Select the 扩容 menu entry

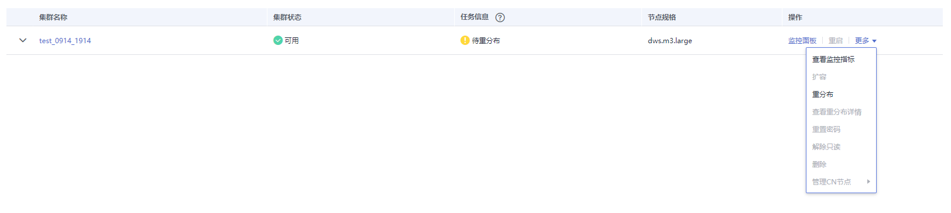pyautogui.click(x=819, y=77)
